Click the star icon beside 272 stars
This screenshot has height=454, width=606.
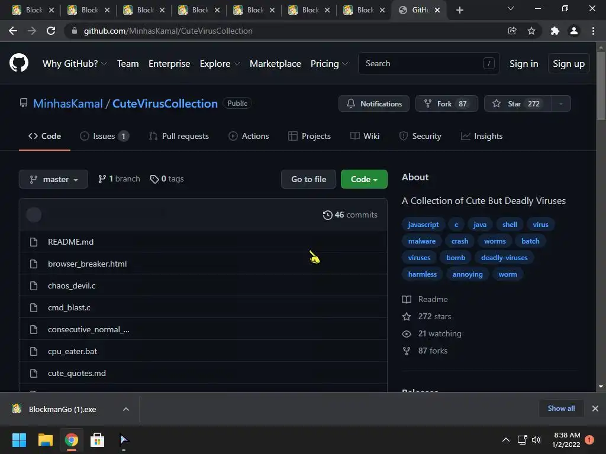point(406,317)
